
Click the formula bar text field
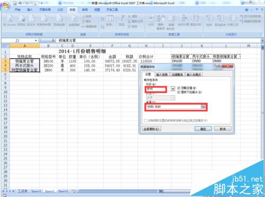click(x=158, y=40)
